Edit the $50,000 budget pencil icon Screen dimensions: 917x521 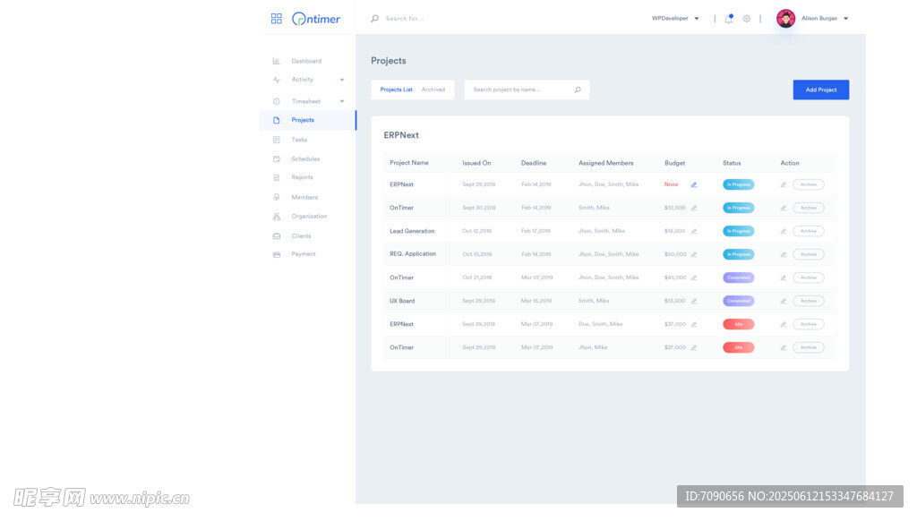694,254
